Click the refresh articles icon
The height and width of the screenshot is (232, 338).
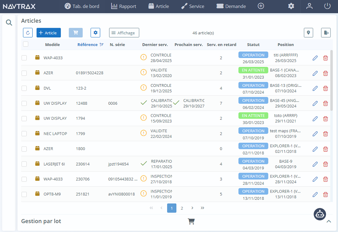click(27, 33)
